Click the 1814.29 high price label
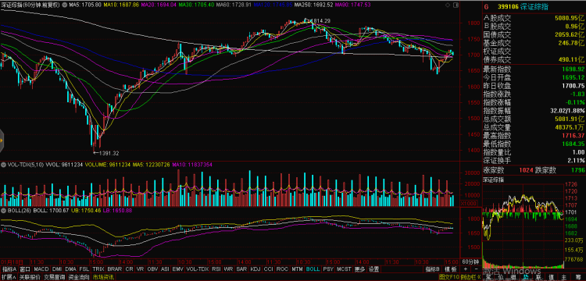The width and height of the screenshot is (586, 281). 321,21
